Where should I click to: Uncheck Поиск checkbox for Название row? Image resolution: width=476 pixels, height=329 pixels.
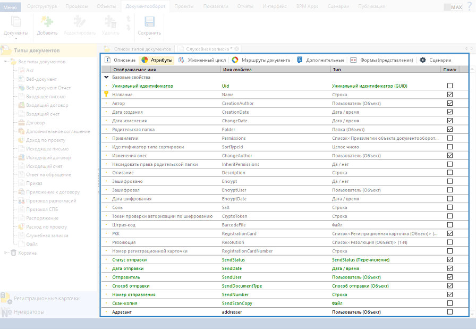click(x=450, y=95)
